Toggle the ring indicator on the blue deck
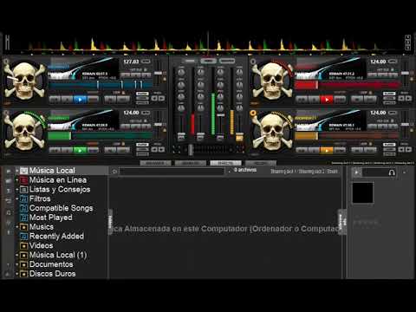The image size is (416, 312). tap(6, 62)
